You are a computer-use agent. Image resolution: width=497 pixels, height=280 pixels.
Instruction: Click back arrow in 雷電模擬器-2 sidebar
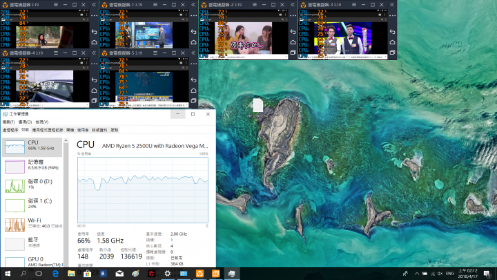[293, 32]
